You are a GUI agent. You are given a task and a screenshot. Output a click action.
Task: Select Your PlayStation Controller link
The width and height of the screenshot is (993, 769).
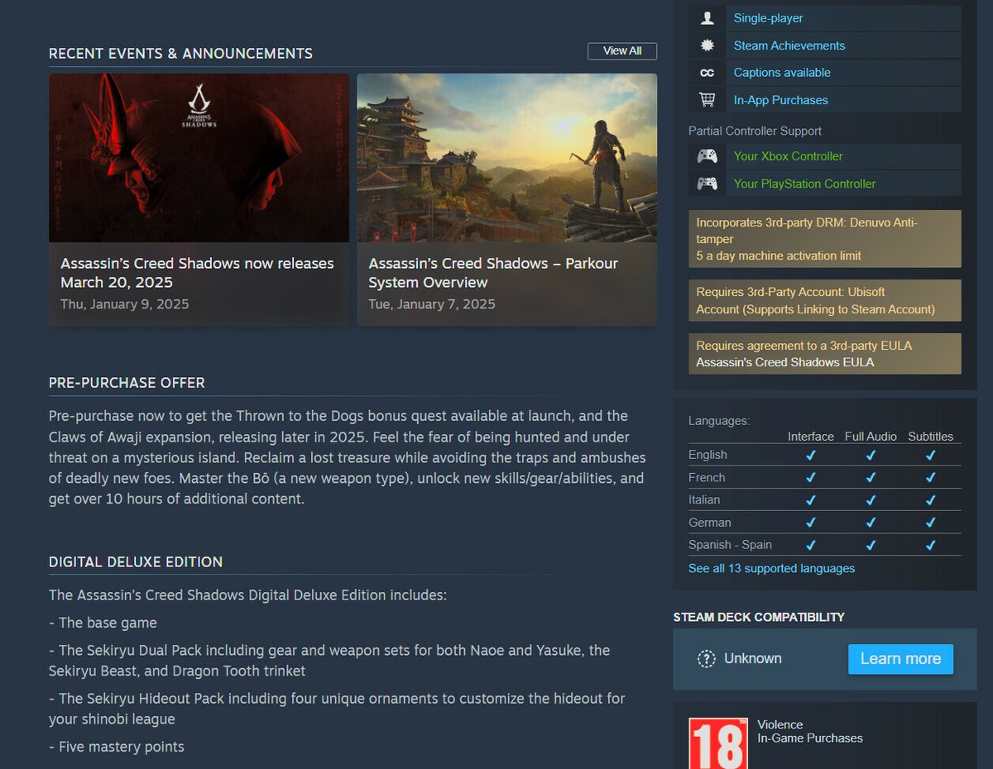coord(804,184)
